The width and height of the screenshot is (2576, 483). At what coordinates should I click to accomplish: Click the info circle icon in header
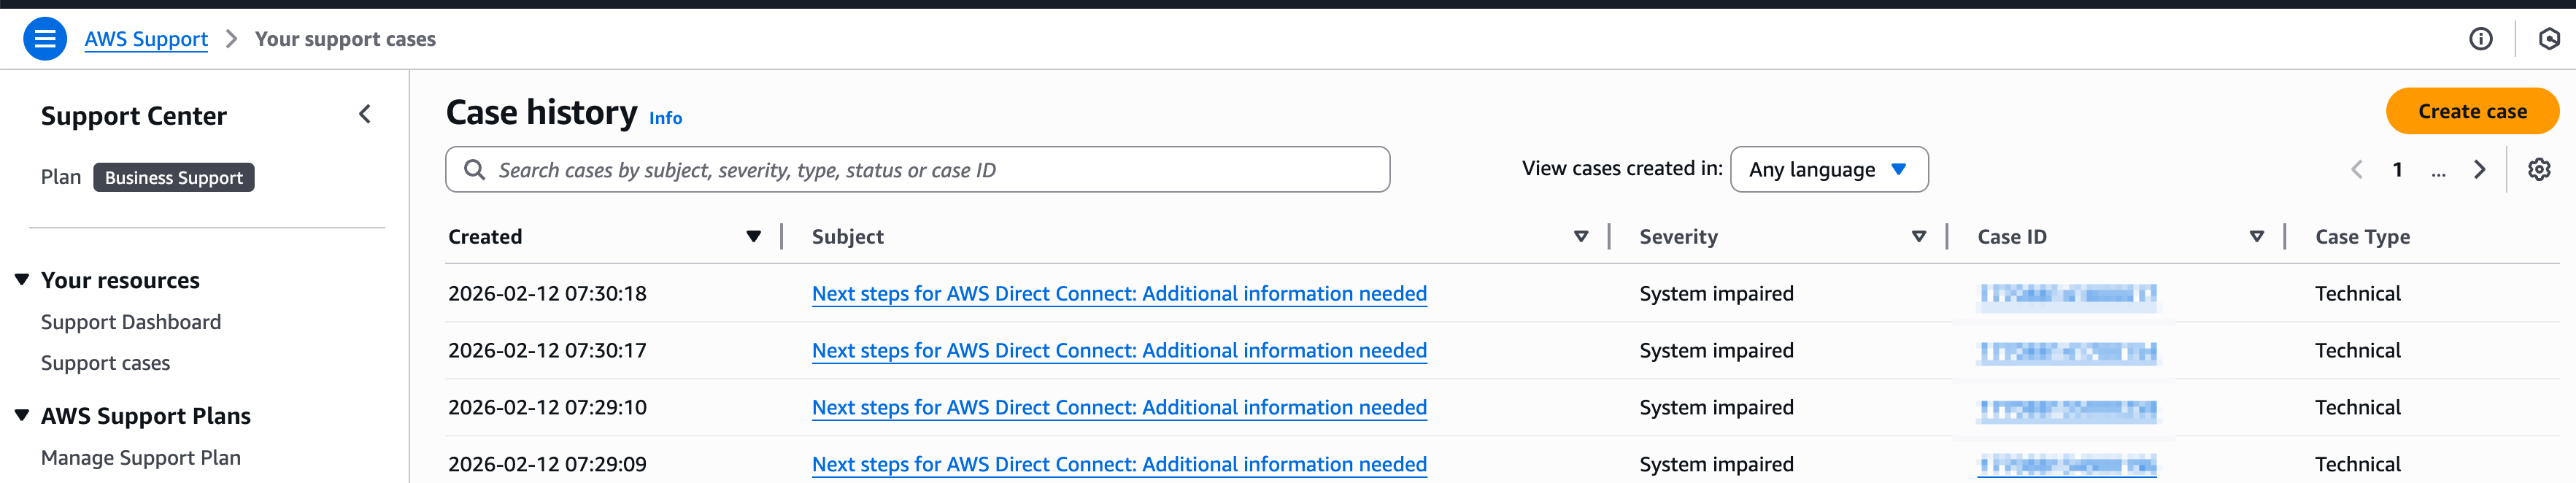click(x=2480, y=39)
